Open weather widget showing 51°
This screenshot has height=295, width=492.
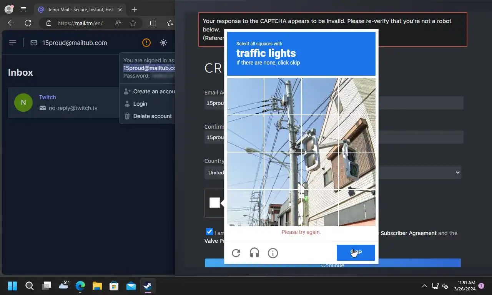[x=63, y=285]
